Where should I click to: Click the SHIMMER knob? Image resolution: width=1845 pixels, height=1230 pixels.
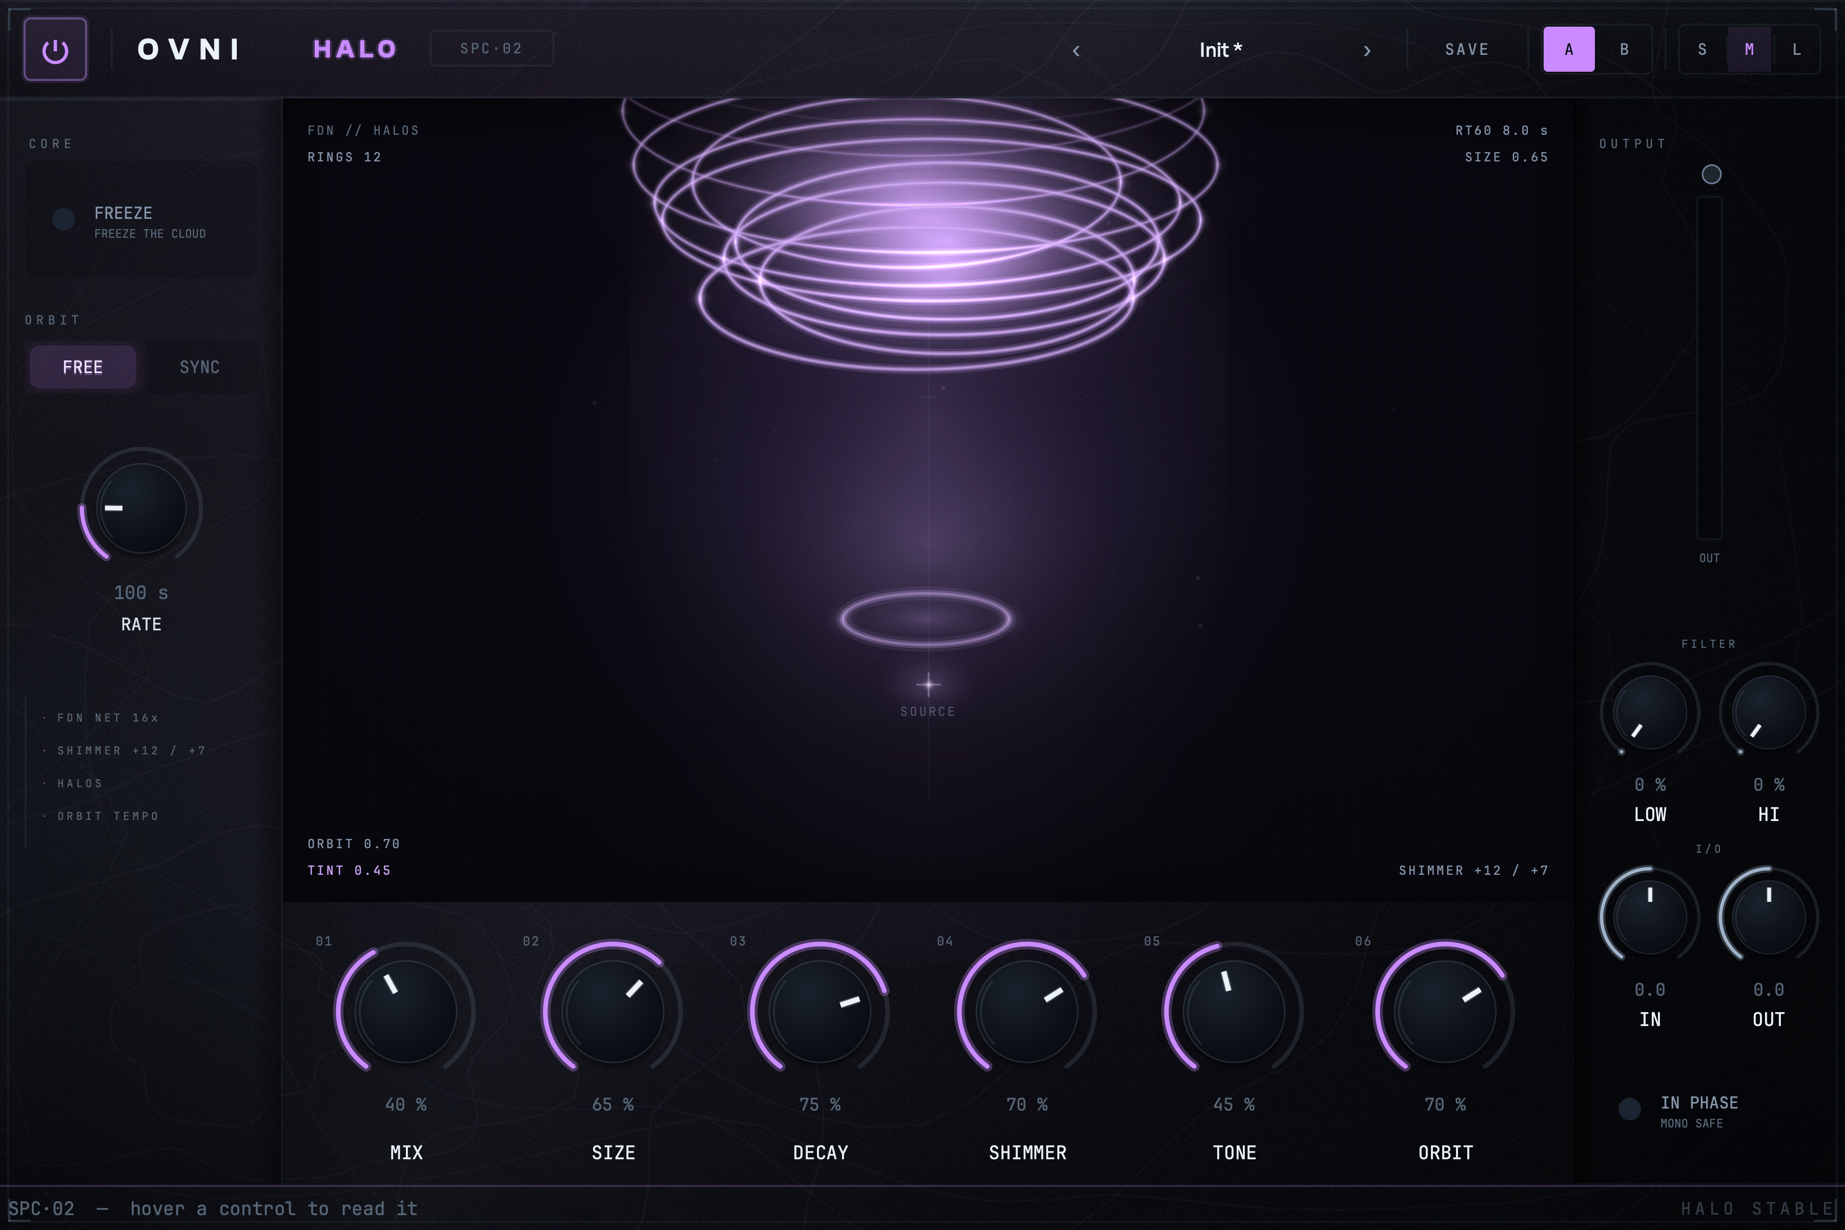[1027, 1011]
